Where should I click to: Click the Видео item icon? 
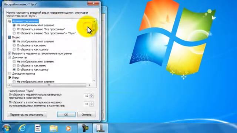pyautogui.click(x=10, y=37)
